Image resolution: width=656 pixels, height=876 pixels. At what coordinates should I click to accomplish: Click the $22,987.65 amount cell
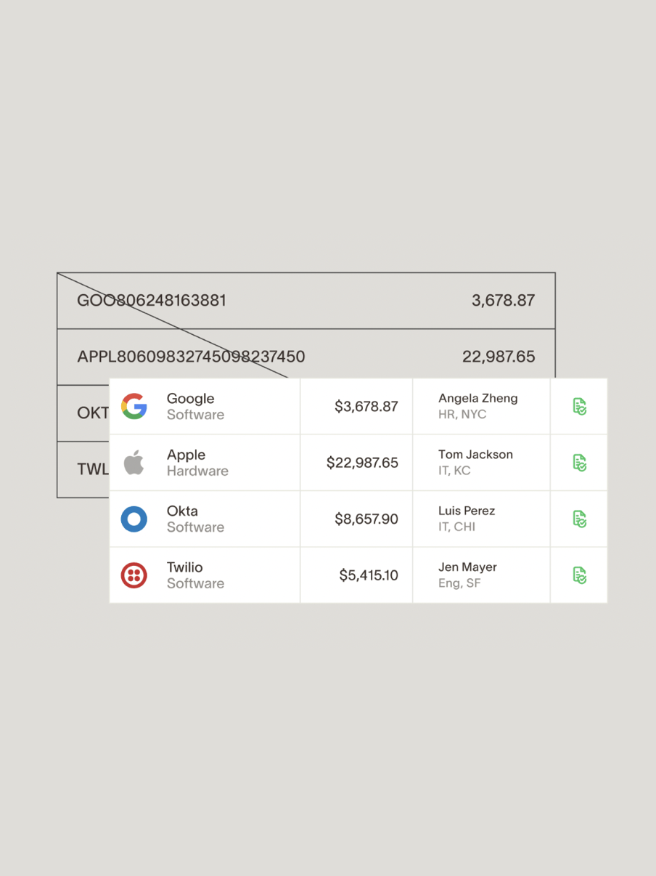(x=356, y=463)
